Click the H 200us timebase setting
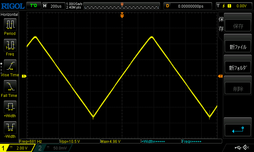This screenshot has width=254, height=152. pyautogui.click(x=54, y=6)
